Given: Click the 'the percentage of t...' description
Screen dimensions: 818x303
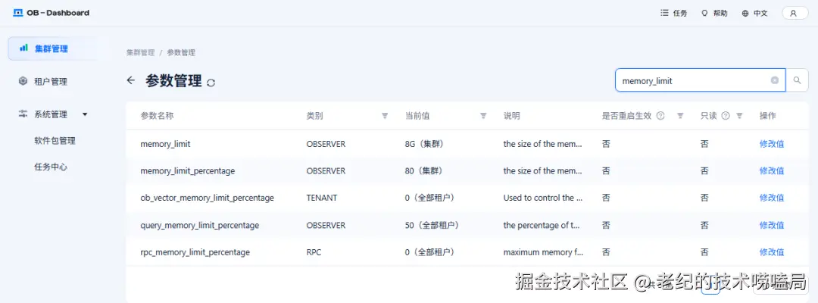Looking at the screenshot, I should pyautogui.click(x=542, y=225).
